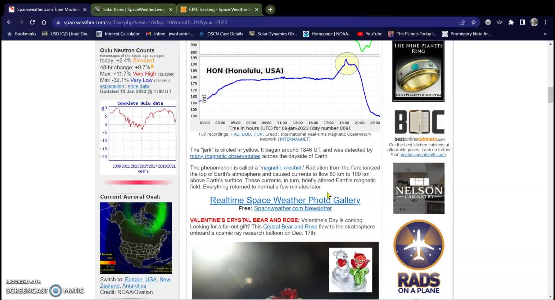Follow the many magnetic observatories link
Viewport: 555px width, 300px height.
tap(225, 156)
